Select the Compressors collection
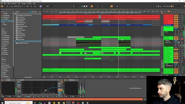The image size is (185, 104). pos(6,15)
